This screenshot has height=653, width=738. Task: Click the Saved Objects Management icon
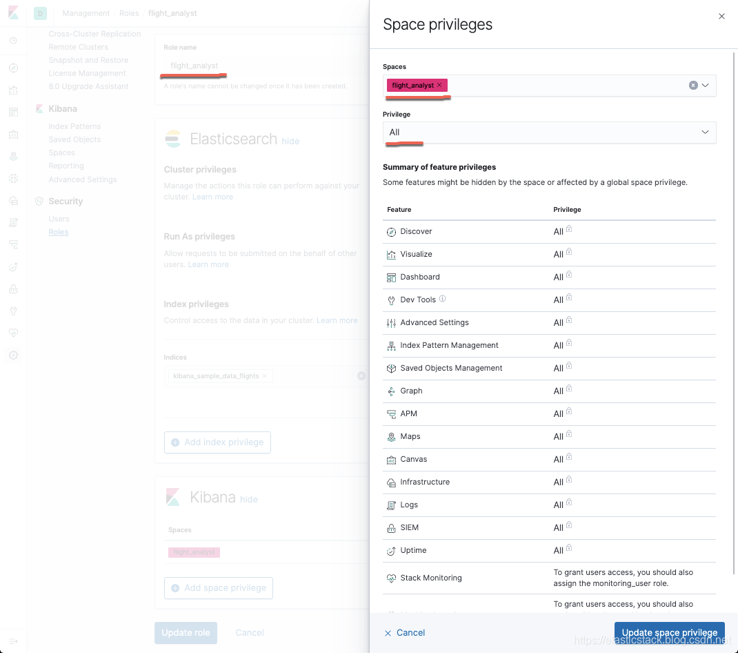coord(391,369)
